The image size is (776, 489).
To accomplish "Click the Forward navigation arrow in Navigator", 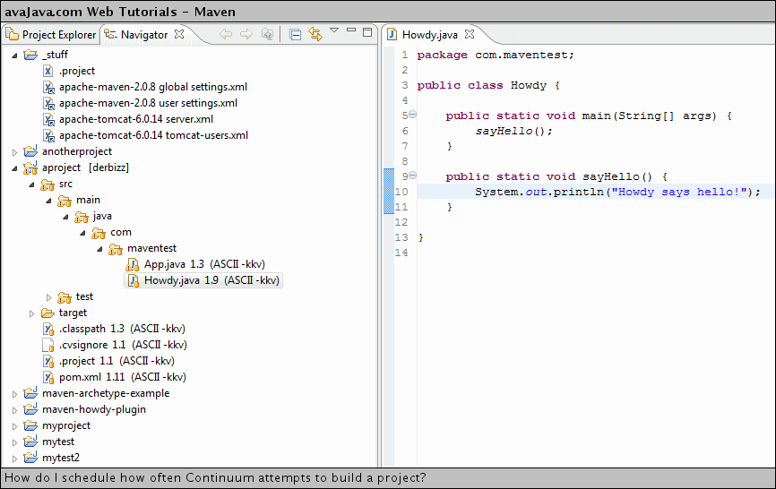I will pyautogui.click(x=246, y=34).
